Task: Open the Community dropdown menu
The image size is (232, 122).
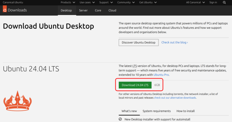Action: click(x=126, y=2)
